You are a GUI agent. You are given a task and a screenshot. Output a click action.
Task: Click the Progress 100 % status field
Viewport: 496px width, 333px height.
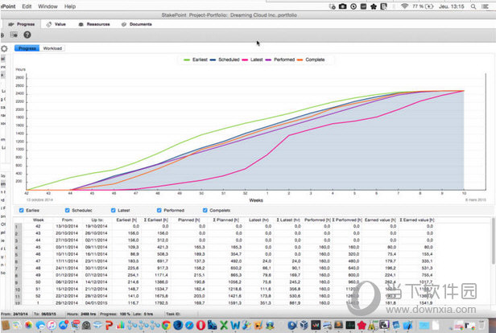tap(115, 314)
